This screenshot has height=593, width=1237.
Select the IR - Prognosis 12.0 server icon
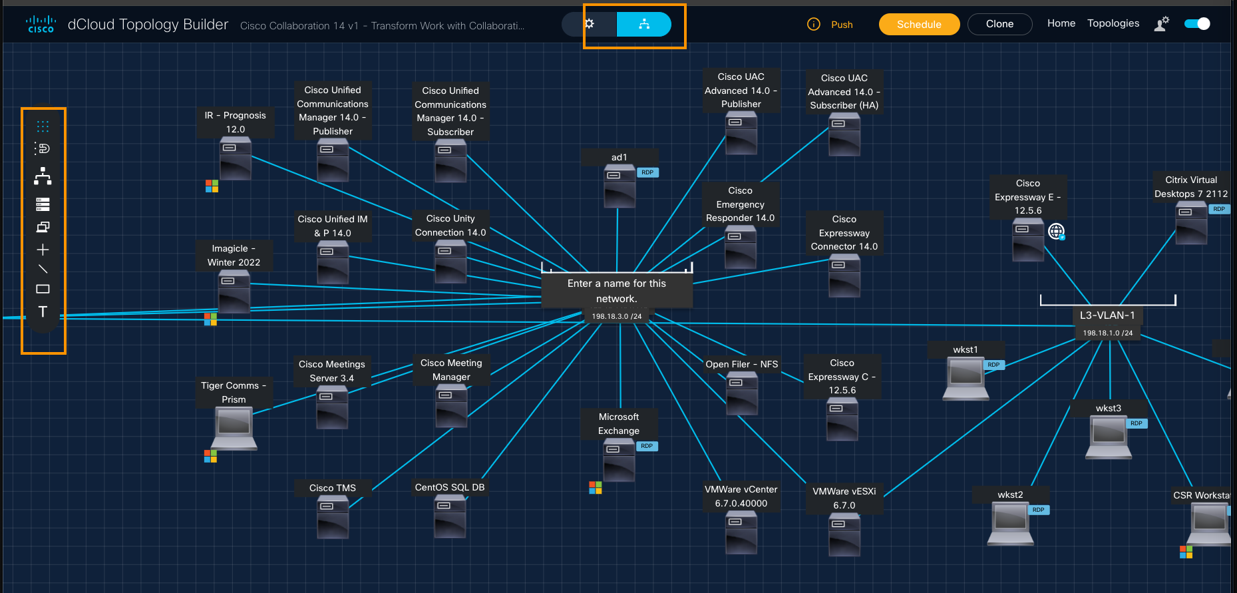click(x=236, y=158)
